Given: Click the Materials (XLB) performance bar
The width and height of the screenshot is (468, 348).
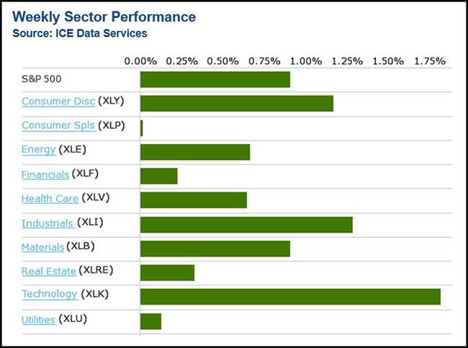Looking at the screenshot, I should click(215, 249).
